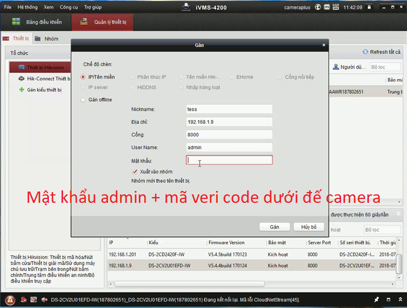This screenshot has width=407, height=308.
Task: Click Gán kiểu thiết bị plus item
Action: point(40,90)
